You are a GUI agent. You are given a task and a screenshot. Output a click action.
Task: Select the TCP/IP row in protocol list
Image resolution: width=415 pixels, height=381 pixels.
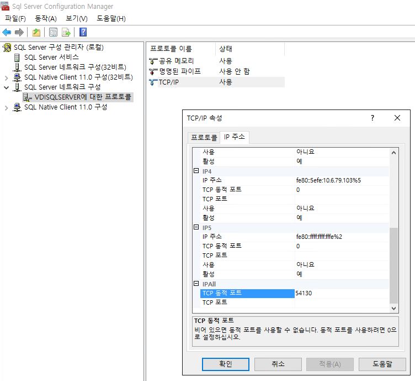pyautogui.click(x=216, y=82)
